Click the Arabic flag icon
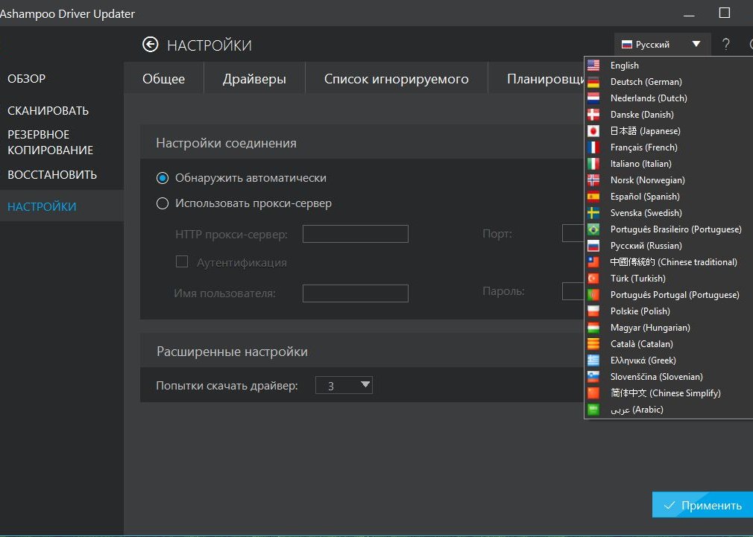The width and height of the screenshot is (753, 537). coord(593,410)
